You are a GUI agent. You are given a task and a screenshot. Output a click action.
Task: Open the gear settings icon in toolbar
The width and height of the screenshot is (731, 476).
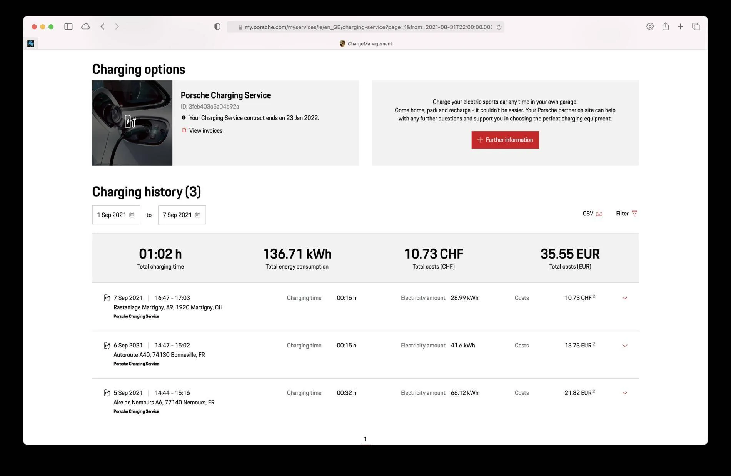(650, 27)
